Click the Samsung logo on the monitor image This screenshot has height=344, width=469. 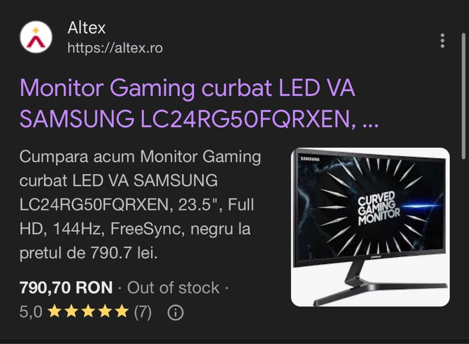(310, 159)
